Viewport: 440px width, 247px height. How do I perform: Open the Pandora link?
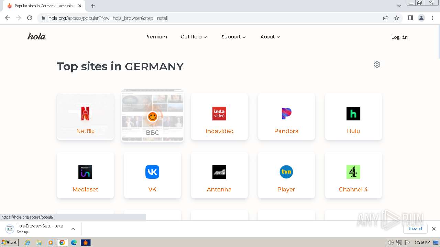[286, 131]
